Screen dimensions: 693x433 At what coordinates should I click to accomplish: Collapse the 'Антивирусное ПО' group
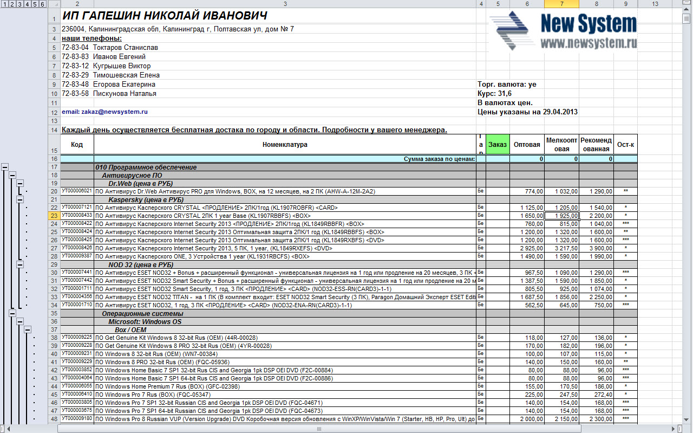pos(12,176)
